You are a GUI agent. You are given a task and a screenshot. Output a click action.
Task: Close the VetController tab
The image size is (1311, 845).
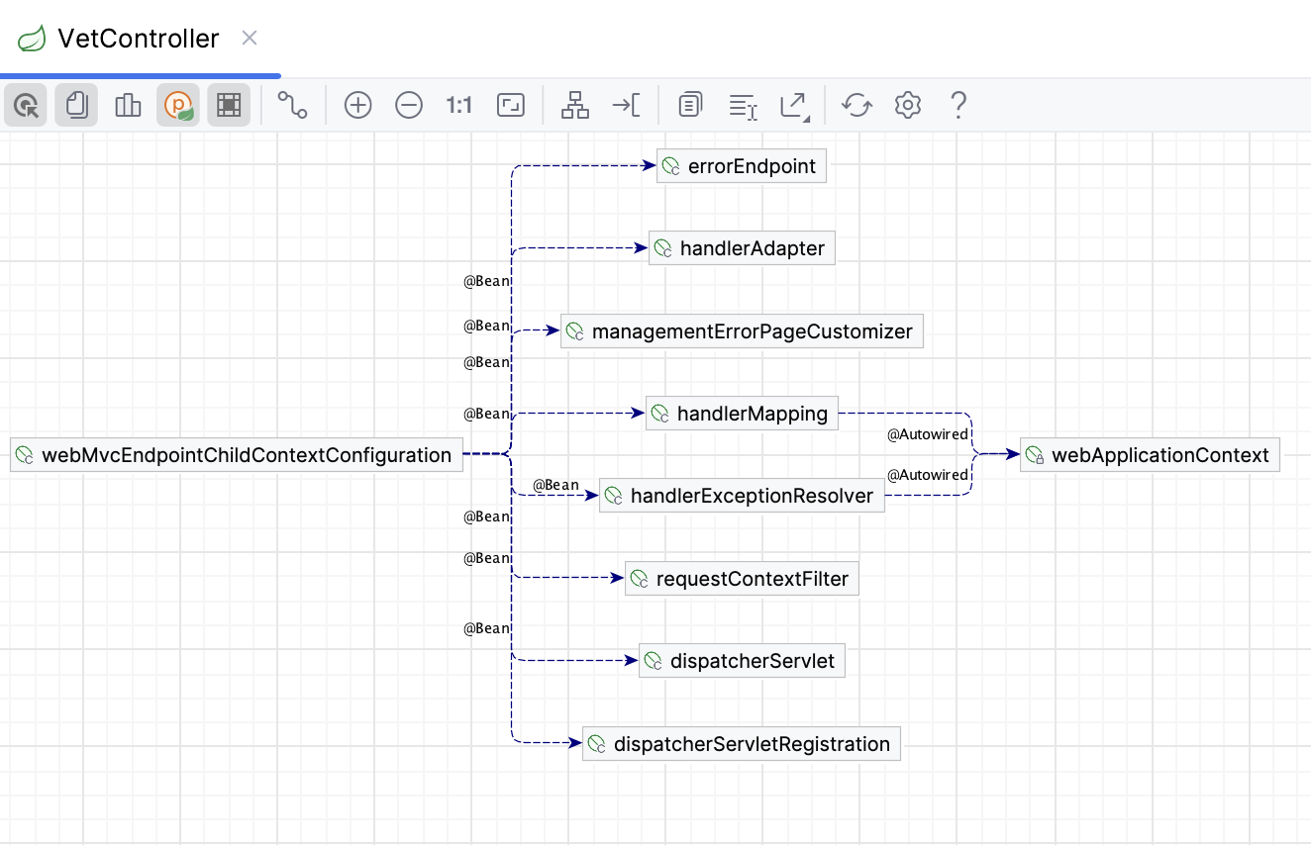(249, 38)
